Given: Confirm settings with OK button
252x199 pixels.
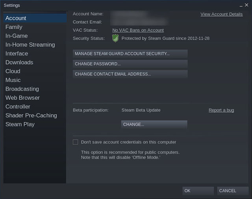Looking at the screenshot, I should click(x=198, y=191).
